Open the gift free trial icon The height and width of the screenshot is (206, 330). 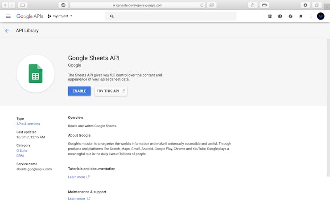pos(270,16)
